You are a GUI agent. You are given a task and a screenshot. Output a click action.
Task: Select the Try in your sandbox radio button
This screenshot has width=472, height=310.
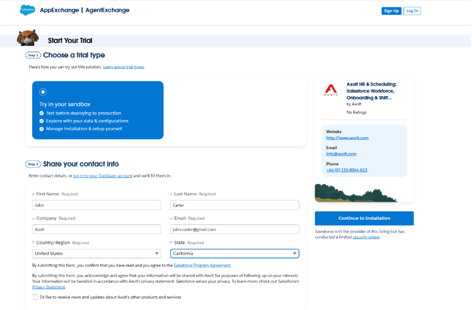[43, 91]
